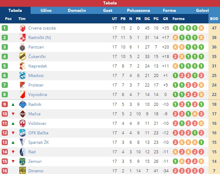Click Spartak ŽK's green up arrow

(13, 142)
